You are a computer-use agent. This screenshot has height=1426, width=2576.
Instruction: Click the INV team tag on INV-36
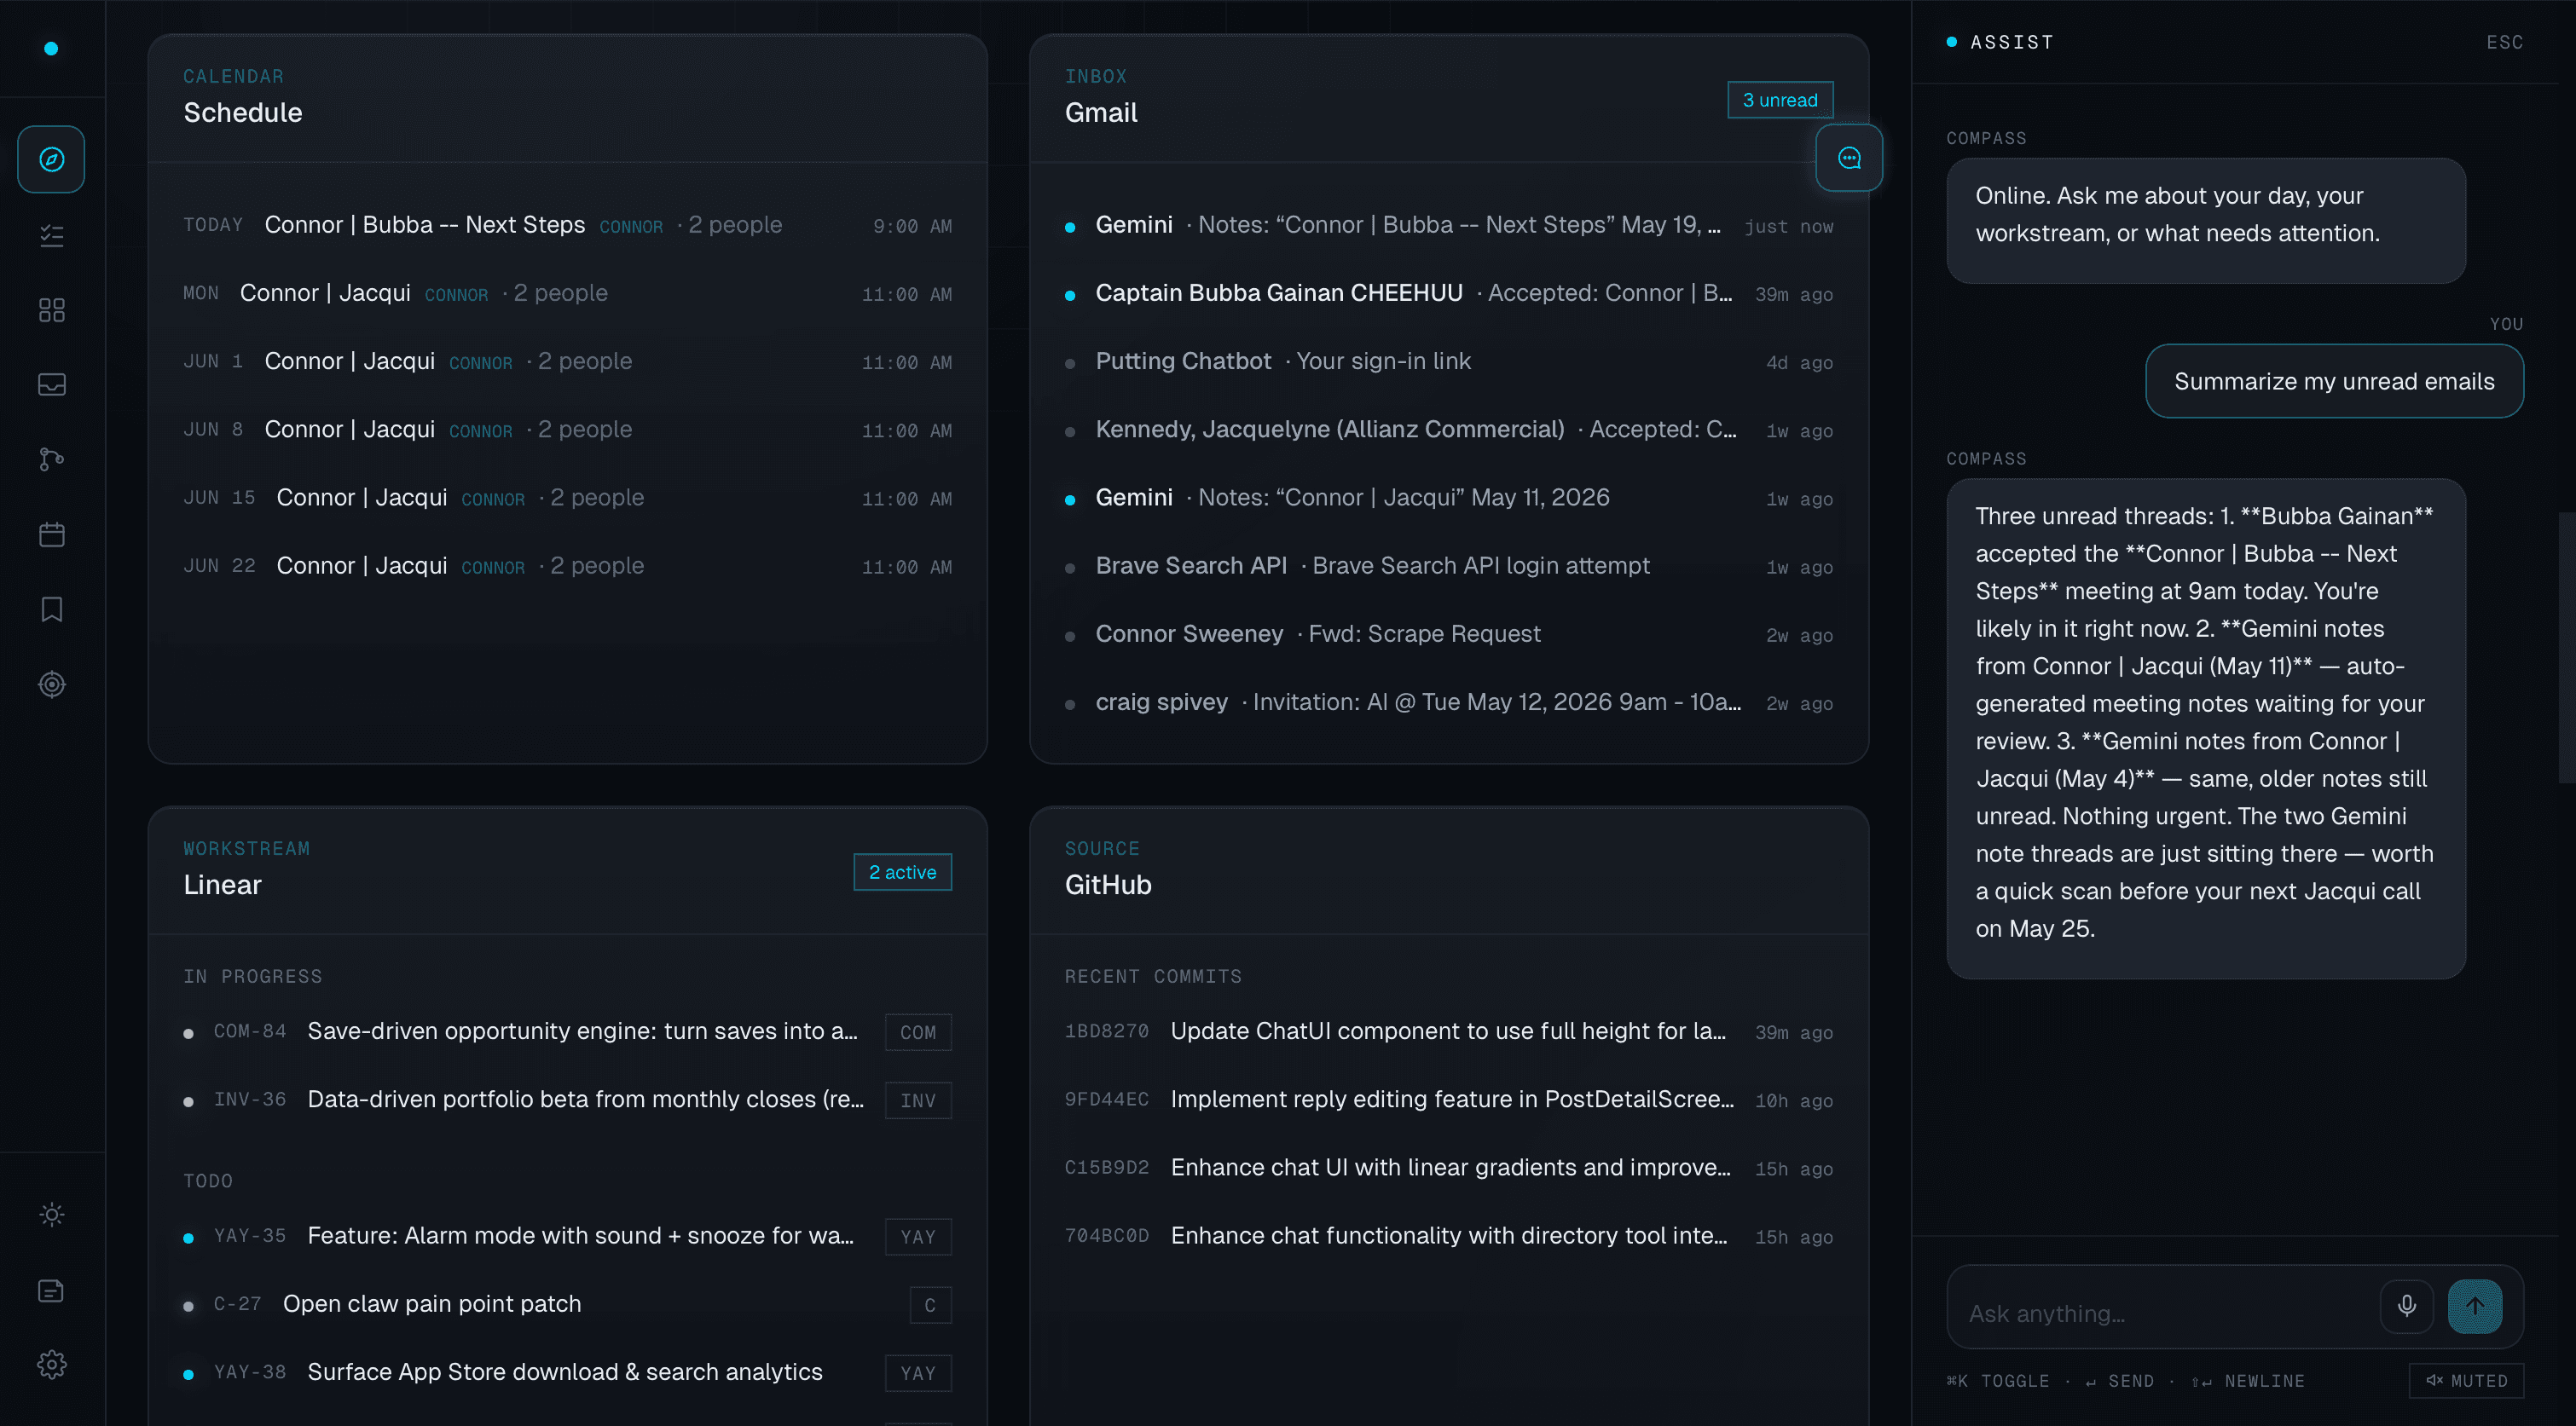click(918, 1100)
